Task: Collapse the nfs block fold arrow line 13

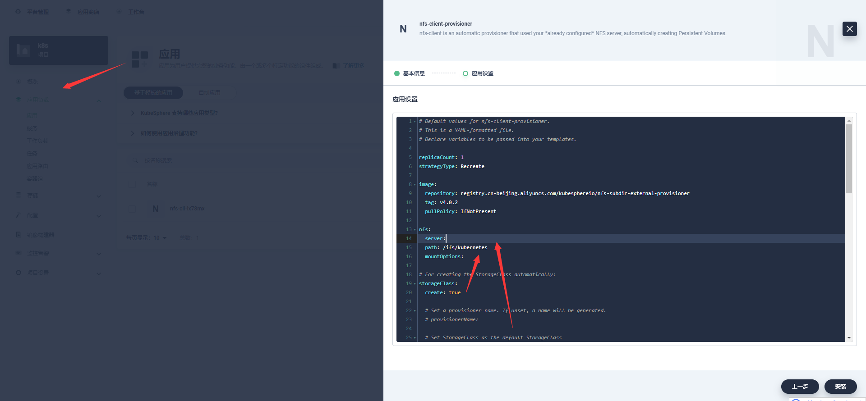Action: [x=415, y=230]
